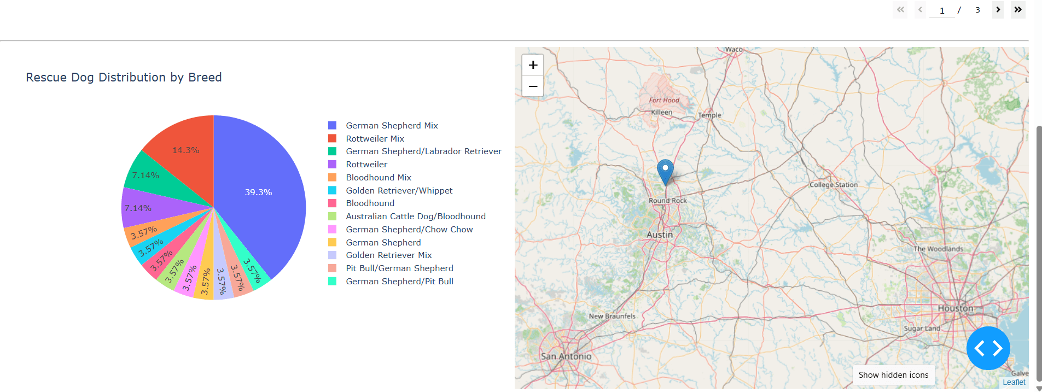This screenshot has width=1042, height=392.
Task: Toggle Golden Retriever/Whippet legend swatch
Action: click(332, 190)
